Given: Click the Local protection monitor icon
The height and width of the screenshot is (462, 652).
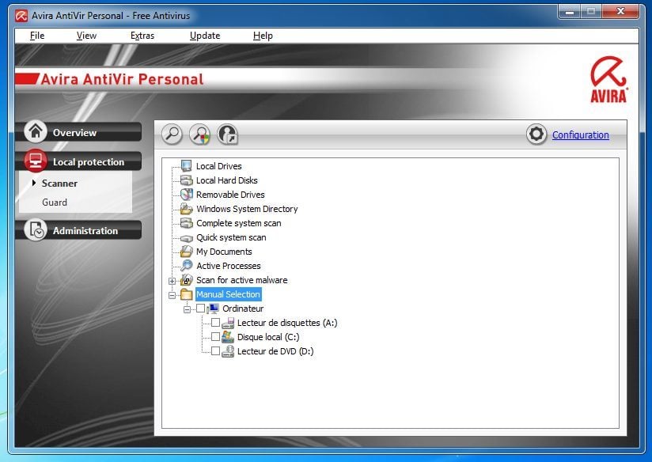Looking at the screenshot, I should pyautogui.click(x=36, y=161).
